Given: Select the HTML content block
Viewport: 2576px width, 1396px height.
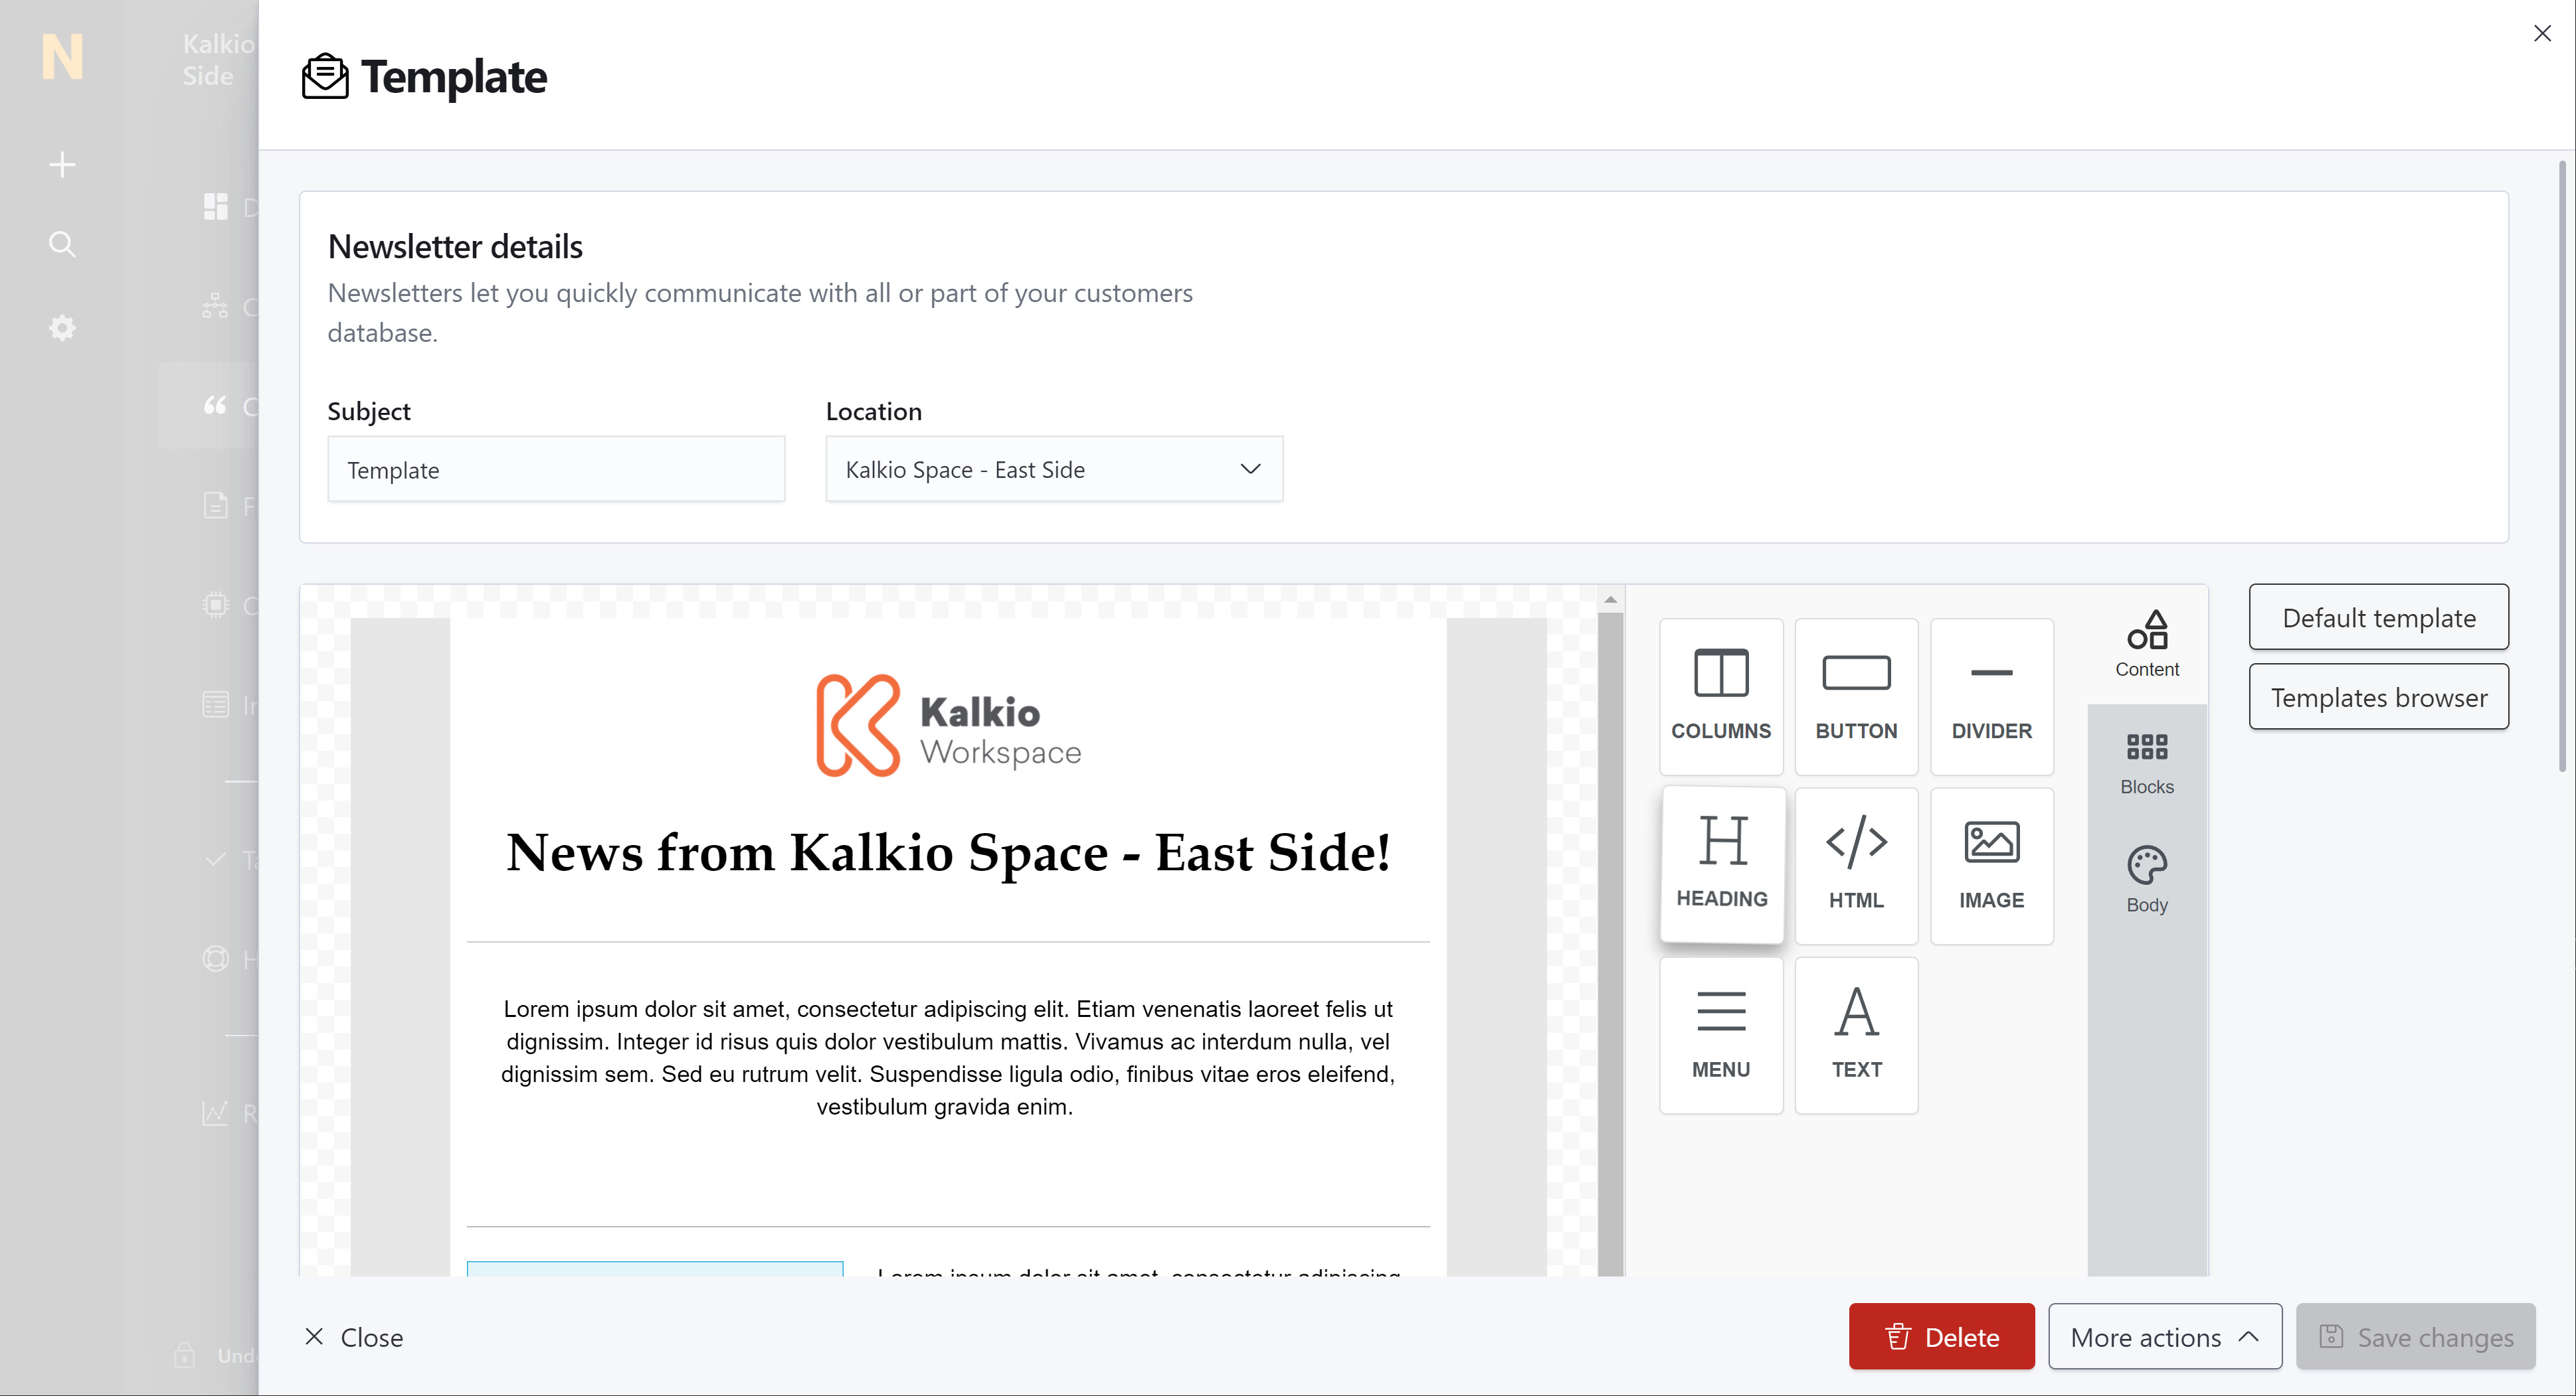Looking at the screenshot, I should click(1856, 866).
